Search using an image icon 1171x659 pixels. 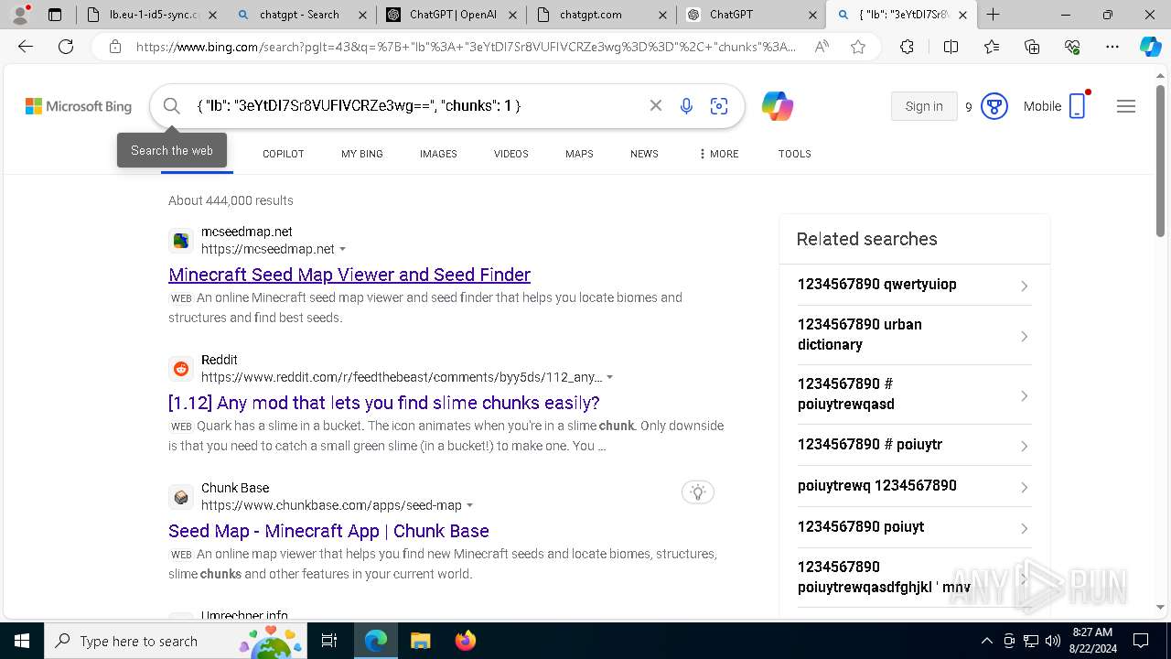(719, 106)
